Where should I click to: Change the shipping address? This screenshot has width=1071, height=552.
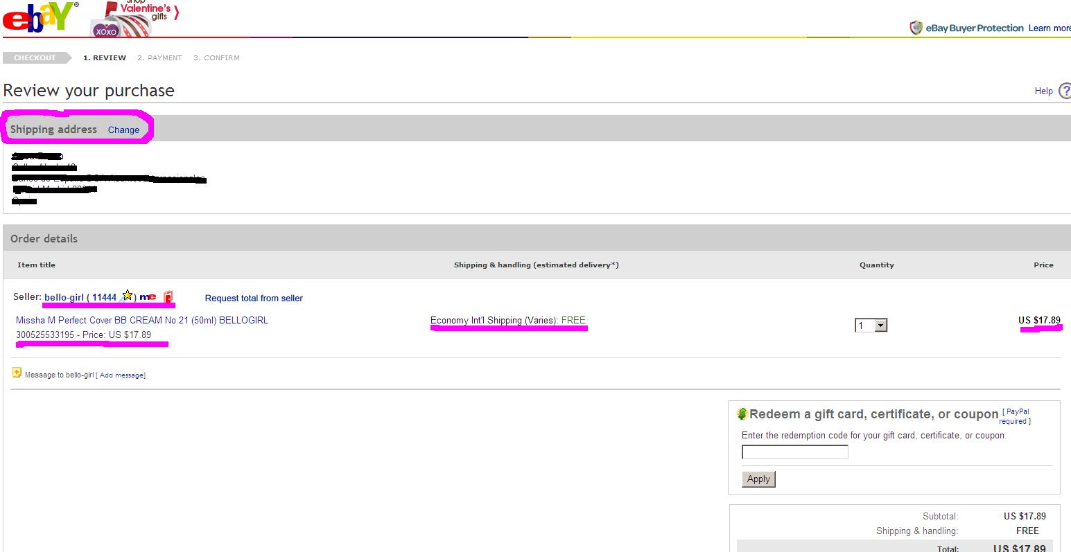[123, 130]
